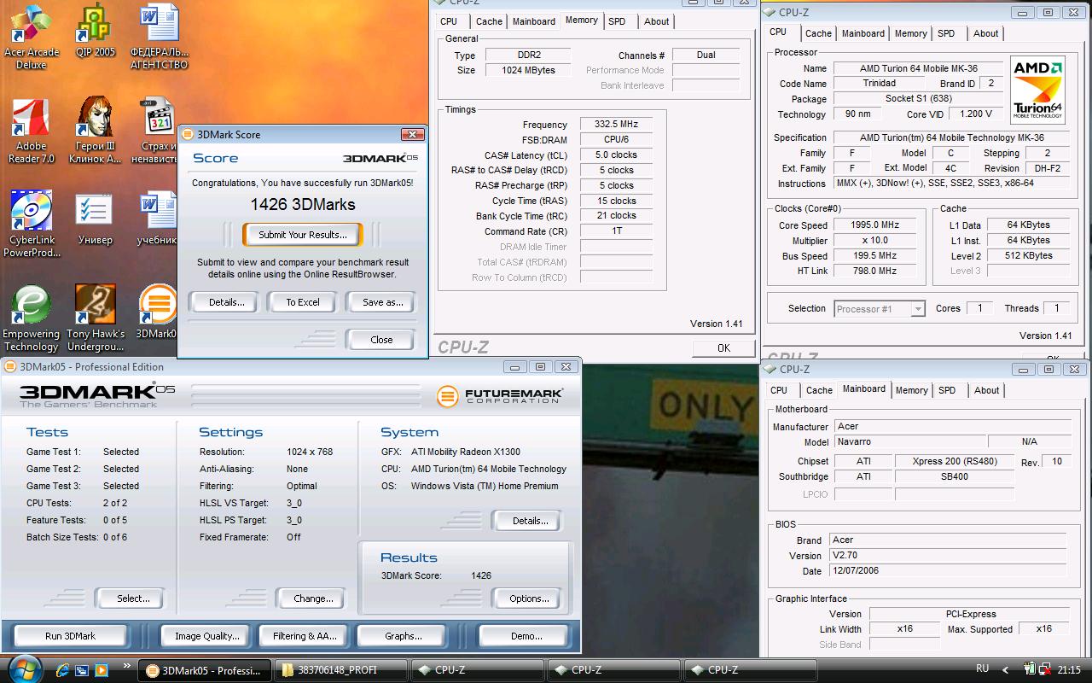Open Windows Media Player Quick Launch icon
Screen dimensions: 1092x683
coord(101,670)
